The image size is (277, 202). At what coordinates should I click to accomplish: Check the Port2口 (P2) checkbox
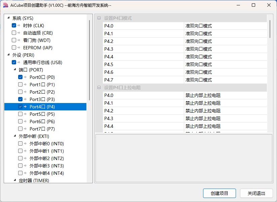pyautogui.click(x=20, y=92)
